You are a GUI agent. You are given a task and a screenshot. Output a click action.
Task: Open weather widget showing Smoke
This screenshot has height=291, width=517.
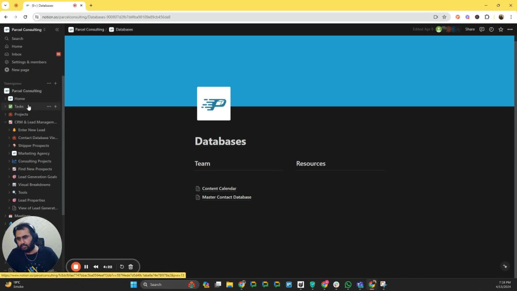[14, 284]
